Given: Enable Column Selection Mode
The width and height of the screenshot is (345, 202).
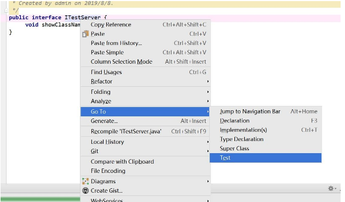Looking at the screenshot, I should (146, 61).
